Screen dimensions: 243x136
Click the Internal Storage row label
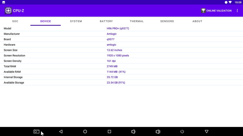13,77
